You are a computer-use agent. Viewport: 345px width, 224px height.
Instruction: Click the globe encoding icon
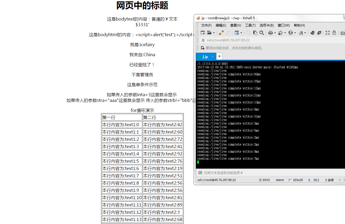[x=291, y=33]
